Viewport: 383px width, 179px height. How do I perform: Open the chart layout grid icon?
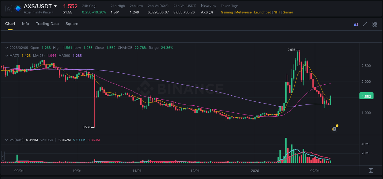point(375,24)
